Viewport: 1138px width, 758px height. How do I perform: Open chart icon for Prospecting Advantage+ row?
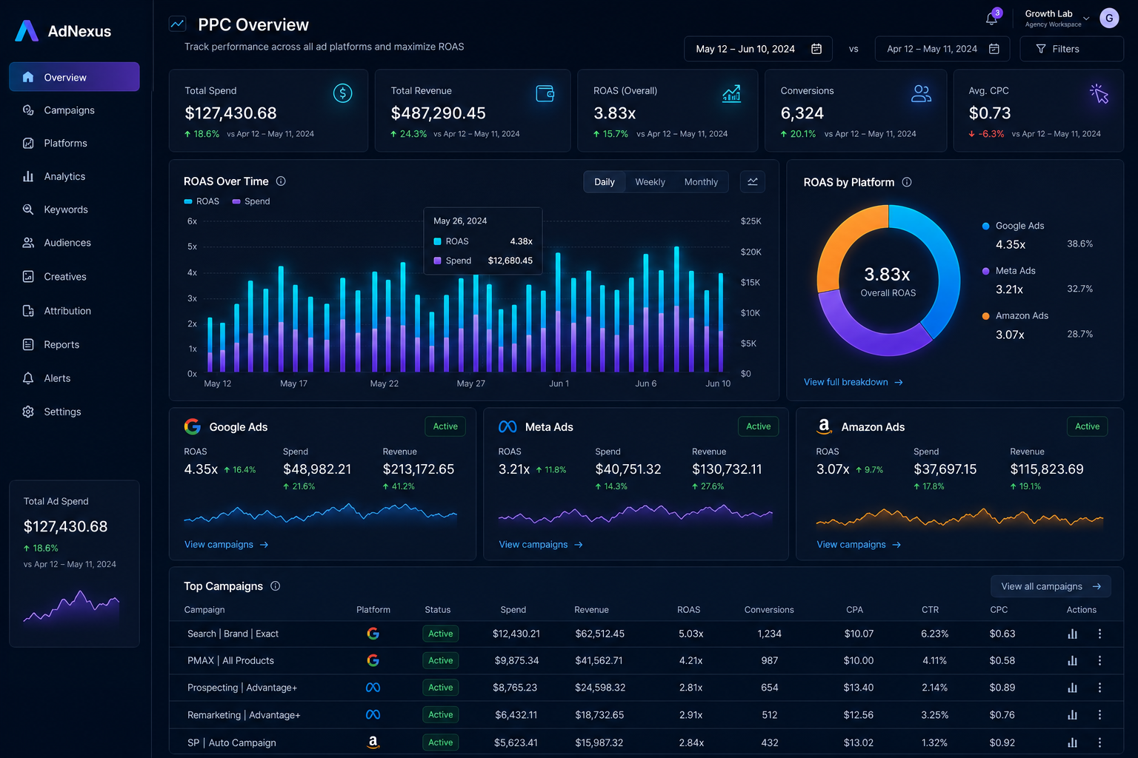(1072, 688)
